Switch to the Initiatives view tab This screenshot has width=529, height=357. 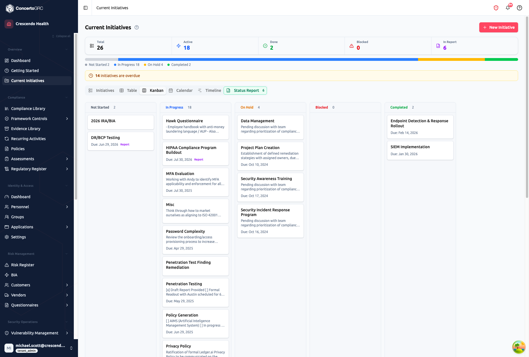click(101, 90)
